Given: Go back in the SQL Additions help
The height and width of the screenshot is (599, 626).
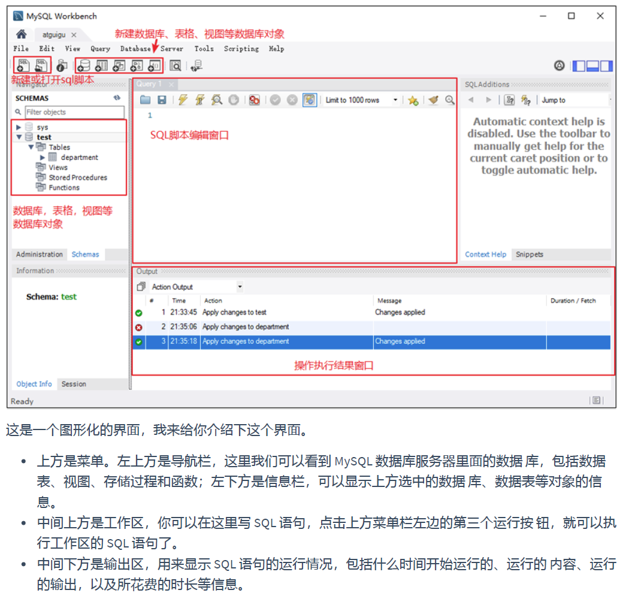Looking at the screenshot, I should tap(471, 100).
